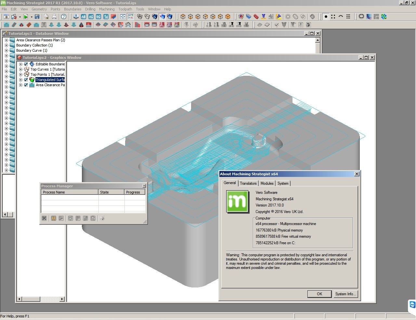416x320 pixels.
Task: Expand the Top Curves 1 tree node
Action: pyautogui.click(x=21, y=69)
